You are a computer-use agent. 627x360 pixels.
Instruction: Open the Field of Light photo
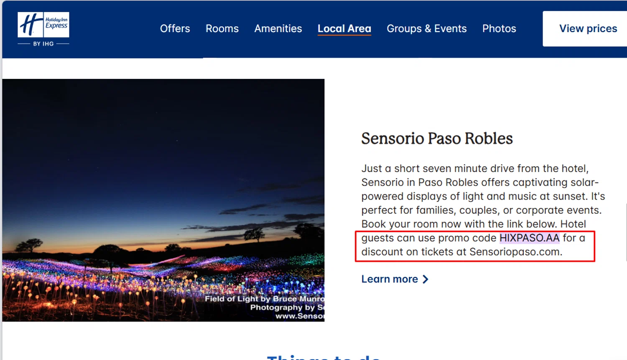(163, 200)
